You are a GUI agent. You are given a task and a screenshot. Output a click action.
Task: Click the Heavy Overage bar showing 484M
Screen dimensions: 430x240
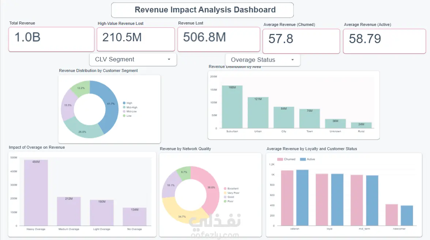(36, 193)
